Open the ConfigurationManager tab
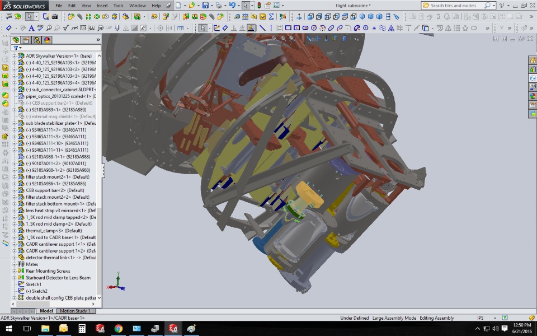 36,40
